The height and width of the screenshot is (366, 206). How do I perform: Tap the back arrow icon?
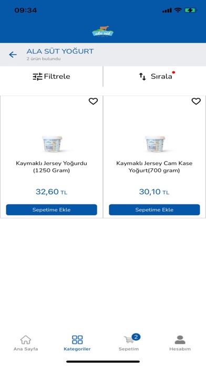(13, 55)
